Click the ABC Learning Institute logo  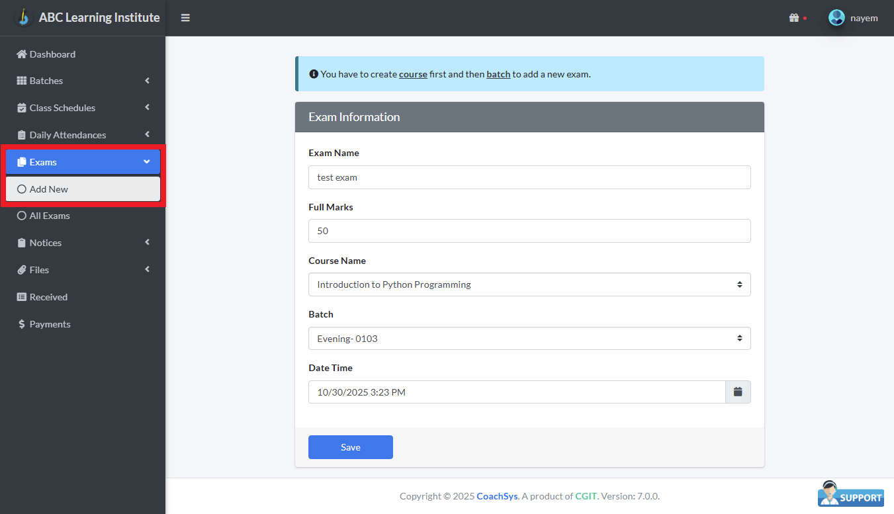(x=24, y=17)
